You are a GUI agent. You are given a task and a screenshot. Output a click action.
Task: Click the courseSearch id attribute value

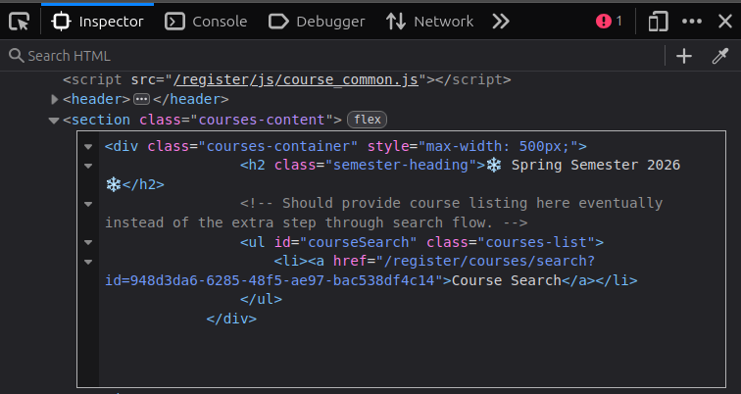[x=358, y=242]
